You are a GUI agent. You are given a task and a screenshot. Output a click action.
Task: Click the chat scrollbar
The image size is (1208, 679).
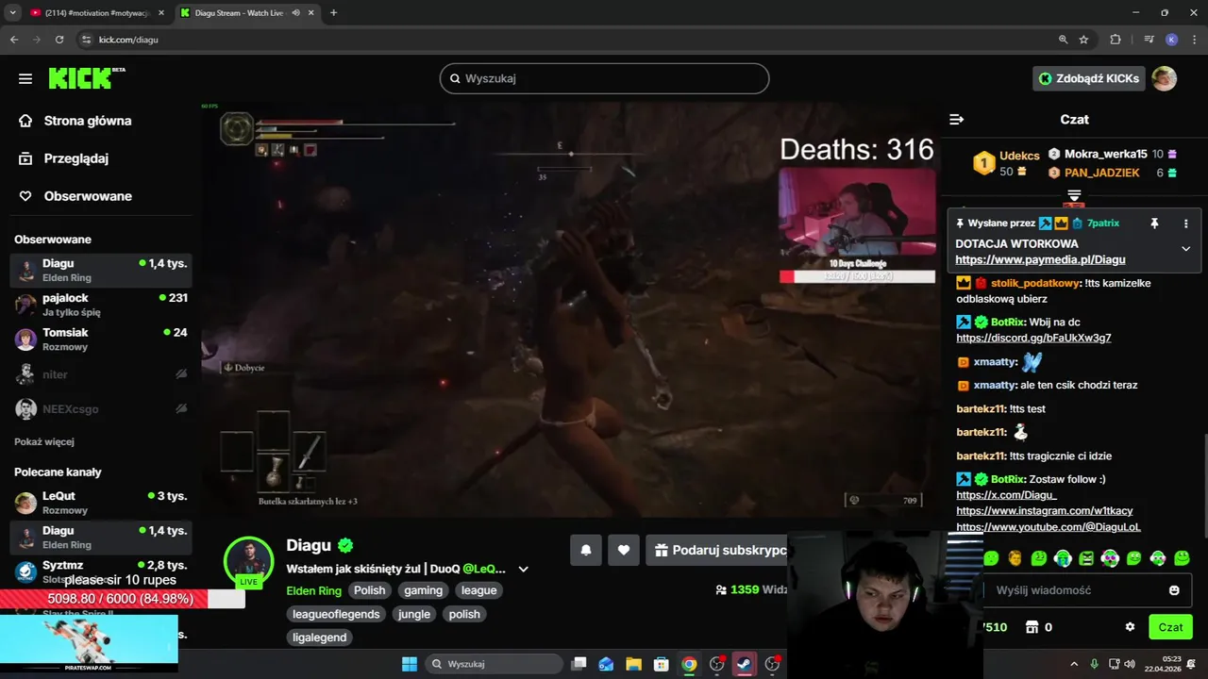(x=1204, y=486)
